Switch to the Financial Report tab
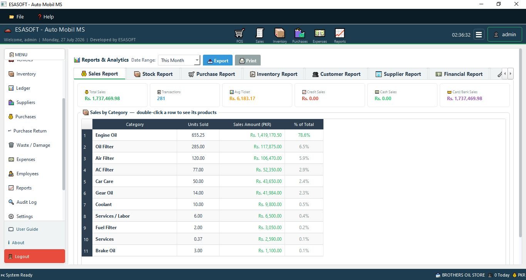Viewport: 526px width, 280px height. coord(459,74)
